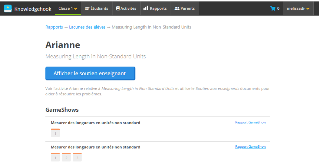This screenshot has height=164, width=319.
Task: Follow the Lacunes des élèves breadcrumb link
Action: point(87,27)
